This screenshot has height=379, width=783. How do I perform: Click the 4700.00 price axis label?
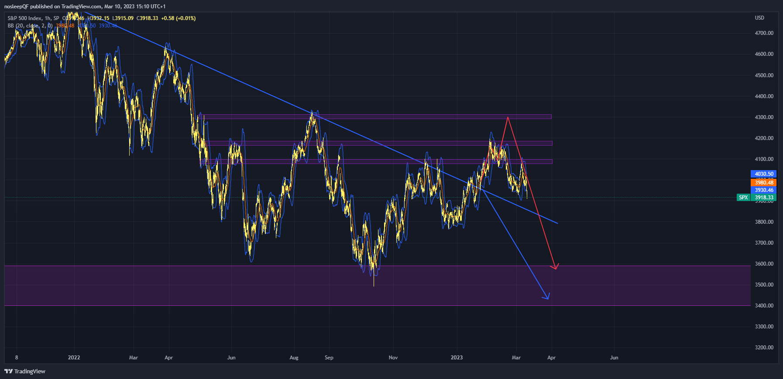(764, 33)
